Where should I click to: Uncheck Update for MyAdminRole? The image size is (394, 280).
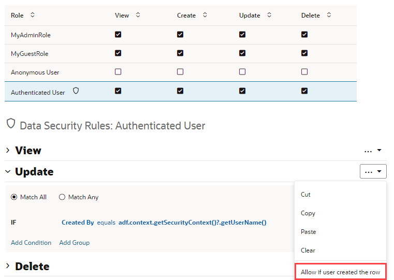242,34
